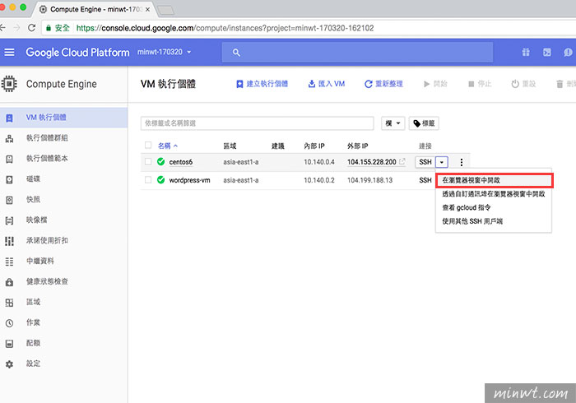This screenshot has width=576, height=403.
Task: Open the wordpress-vm instance link
Action: click(189, 180)
